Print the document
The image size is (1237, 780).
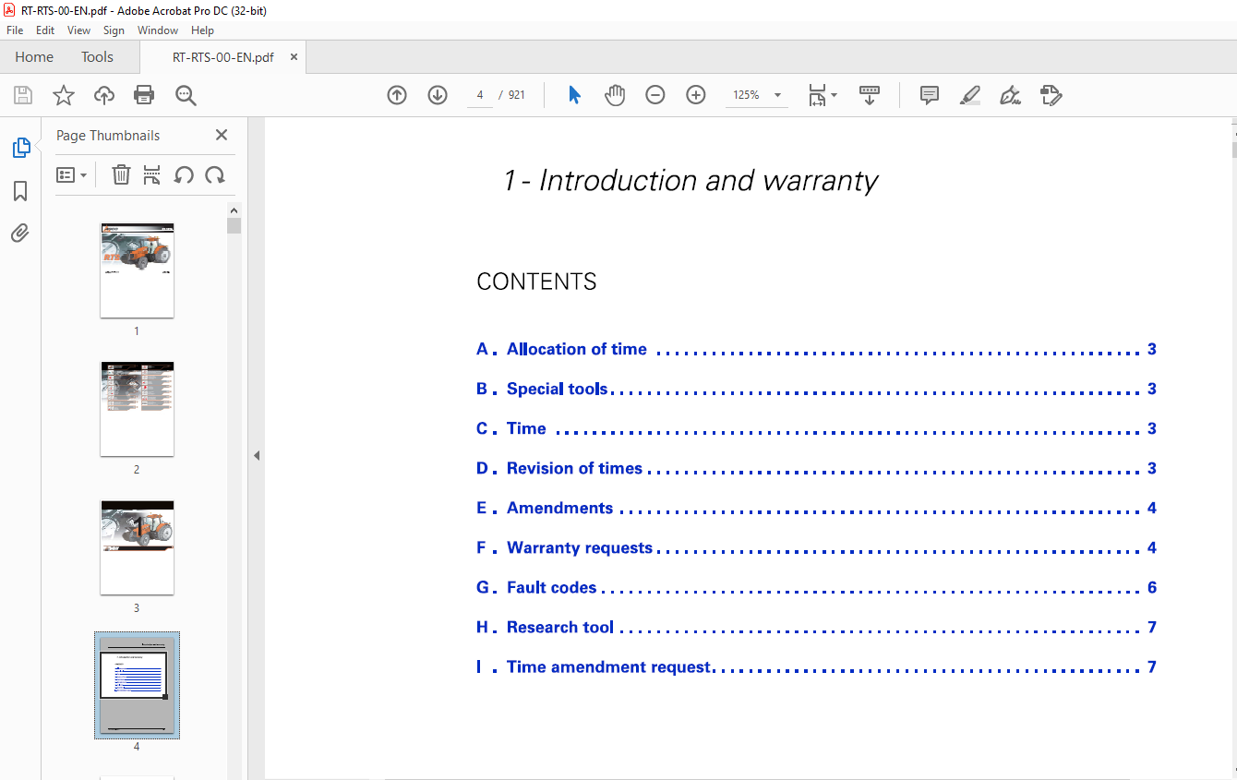(144, 95)
